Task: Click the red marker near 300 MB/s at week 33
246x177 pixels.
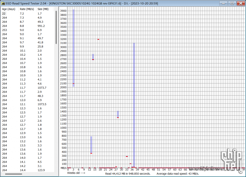Action: [127, 156]
